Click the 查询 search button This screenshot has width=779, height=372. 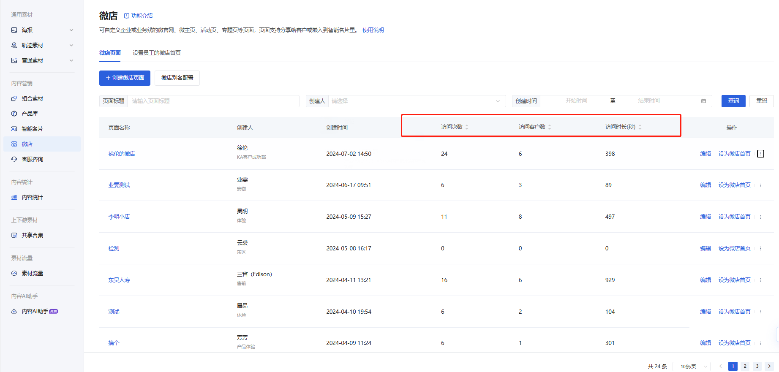pos(733,101)
